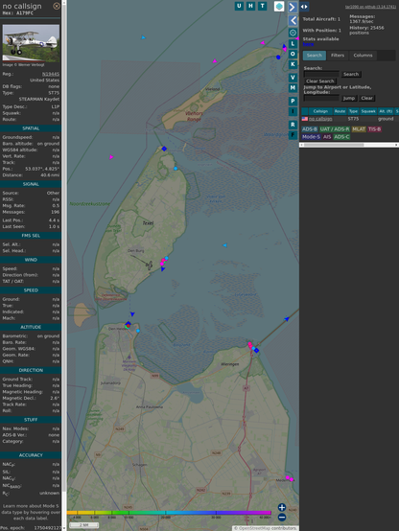Click the center-on-aircraft target icon
Viewport: 399px width, 531px height.
293,33
